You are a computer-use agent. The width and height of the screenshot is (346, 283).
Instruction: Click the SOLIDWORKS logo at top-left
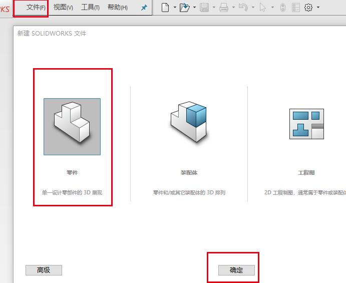pos(5,9)
